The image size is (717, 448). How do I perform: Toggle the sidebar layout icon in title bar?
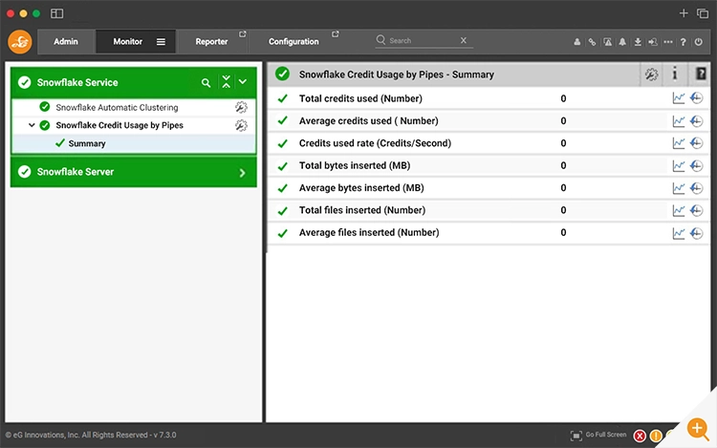pyautogui.click(x=56, y=13)
